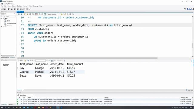The image size is (194, 109).
Task: Switch to the Administration navigator tab
Action: 5,58
